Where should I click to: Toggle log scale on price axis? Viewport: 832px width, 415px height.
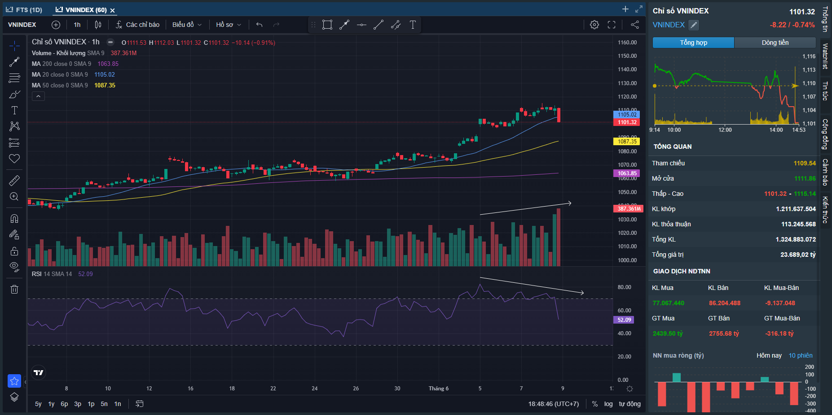608,404
